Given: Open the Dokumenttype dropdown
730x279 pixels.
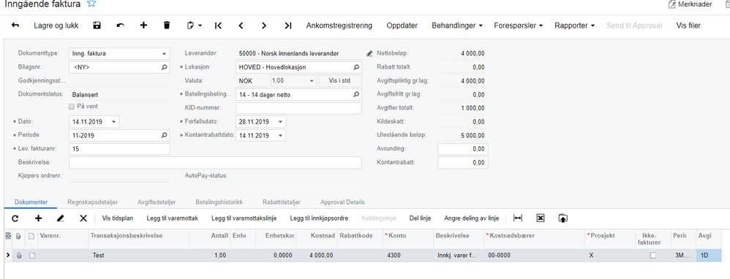Looking at the screenshot, I should tap(165, 54).
